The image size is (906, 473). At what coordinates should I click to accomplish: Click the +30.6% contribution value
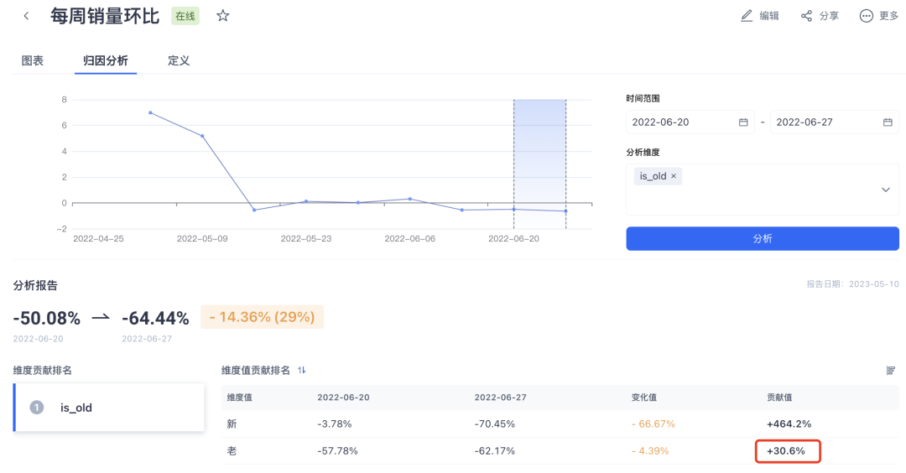tap(787, 451)
